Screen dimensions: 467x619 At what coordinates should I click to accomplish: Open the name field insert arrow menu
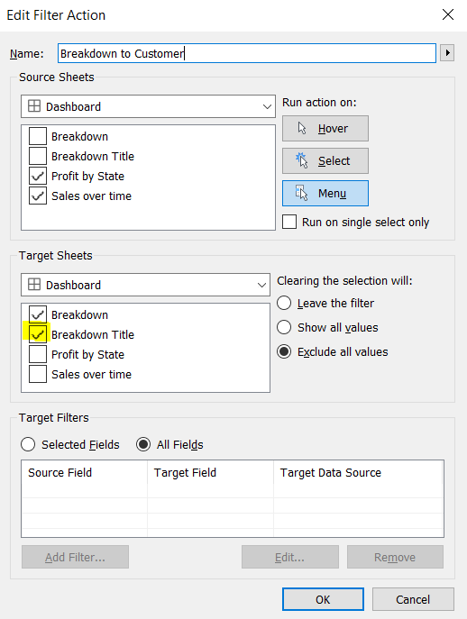(x=447, y=53)
